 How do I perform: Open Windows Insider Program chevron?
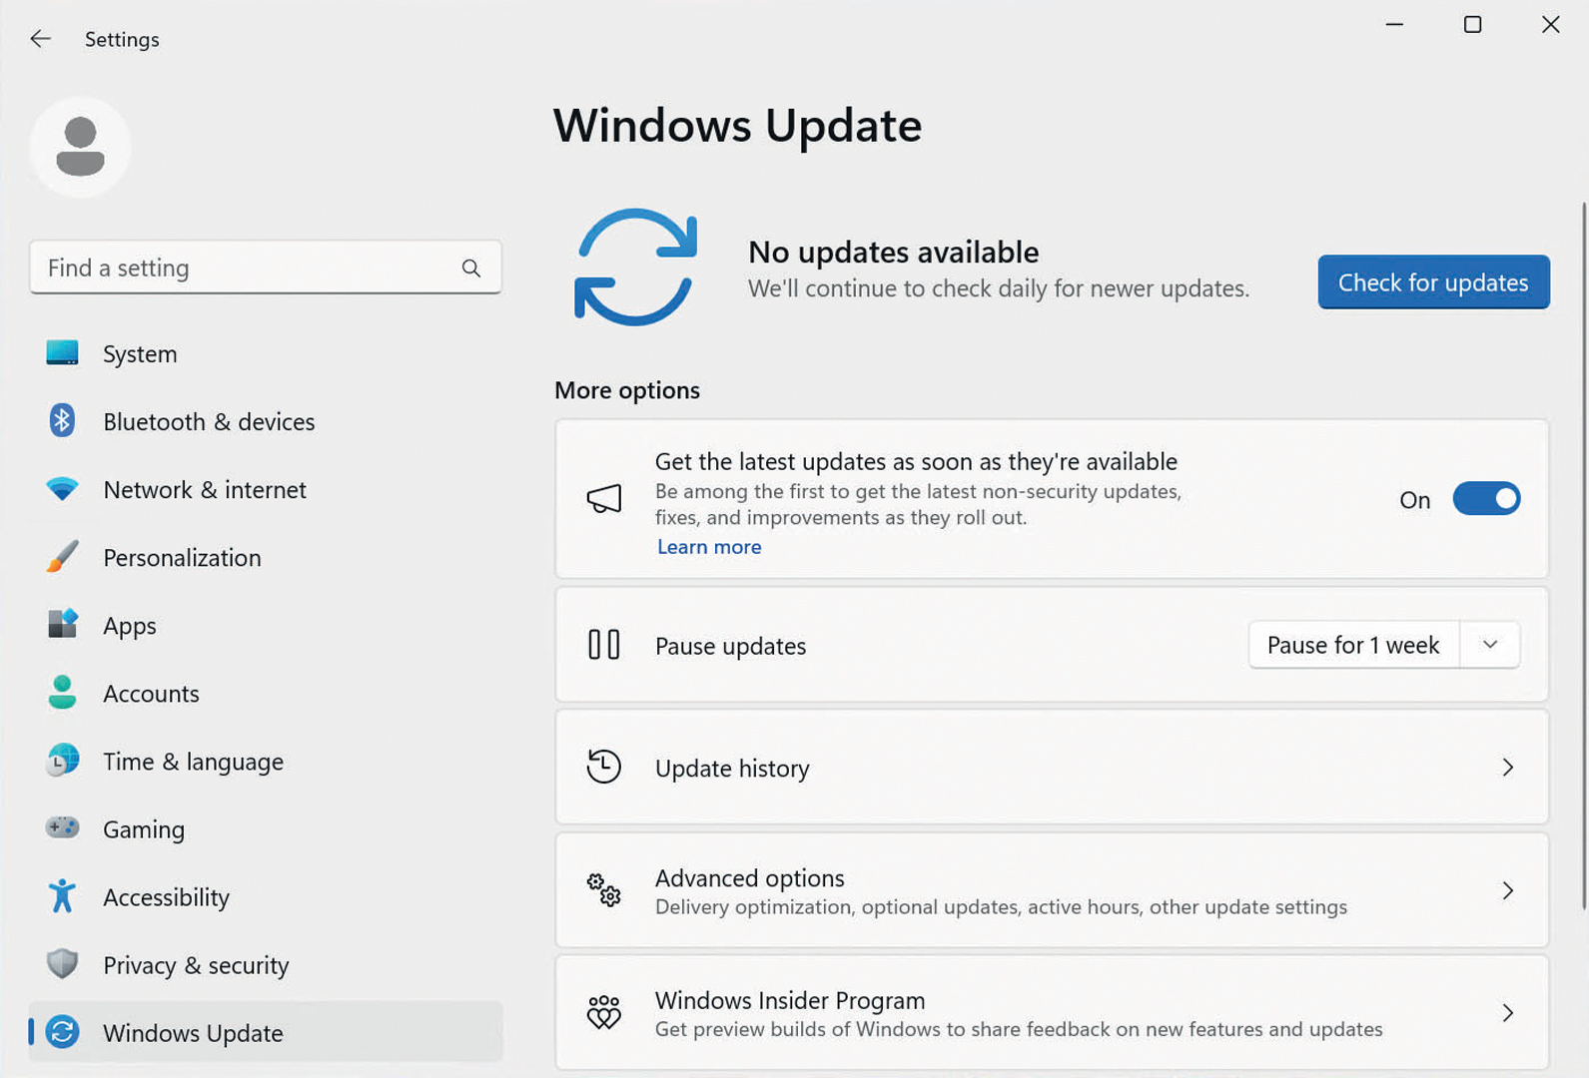(x=1508, y=1012)
